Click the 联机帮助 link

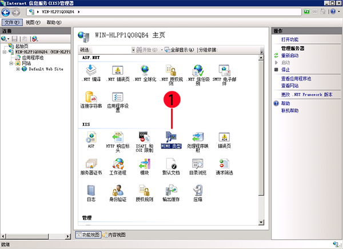290,111
